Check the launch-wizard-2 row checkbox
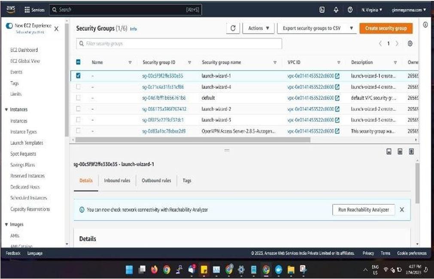 click(x=78, y=109)
